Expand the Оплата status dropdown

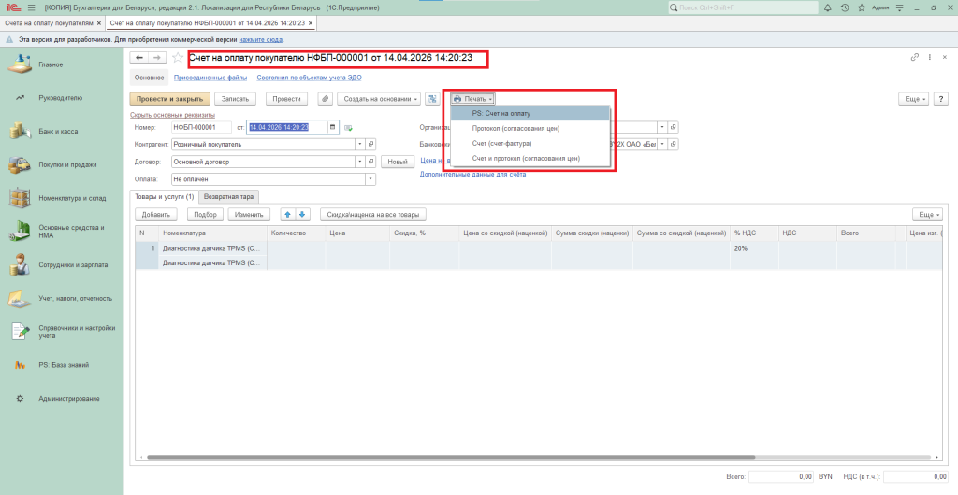370,178
